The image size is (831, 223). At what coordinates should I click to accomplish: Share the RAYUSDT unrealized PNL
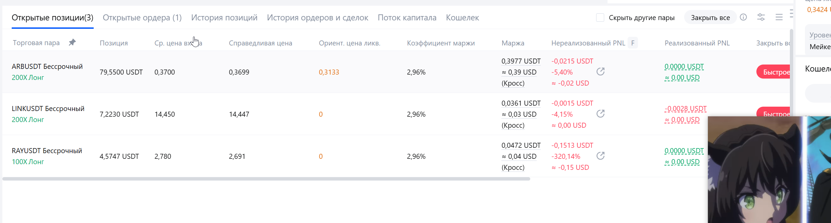(x=601, y=156)
